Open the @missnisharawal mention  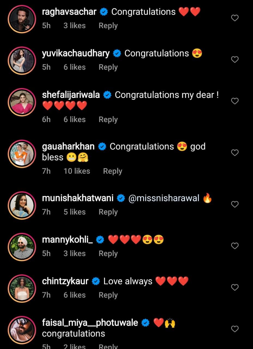pos(164,198)
